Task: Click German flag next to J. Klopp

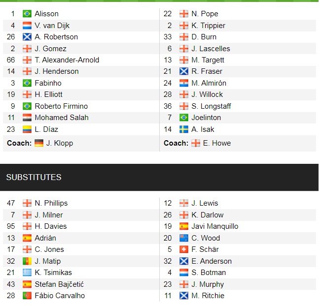Action: 39,143
